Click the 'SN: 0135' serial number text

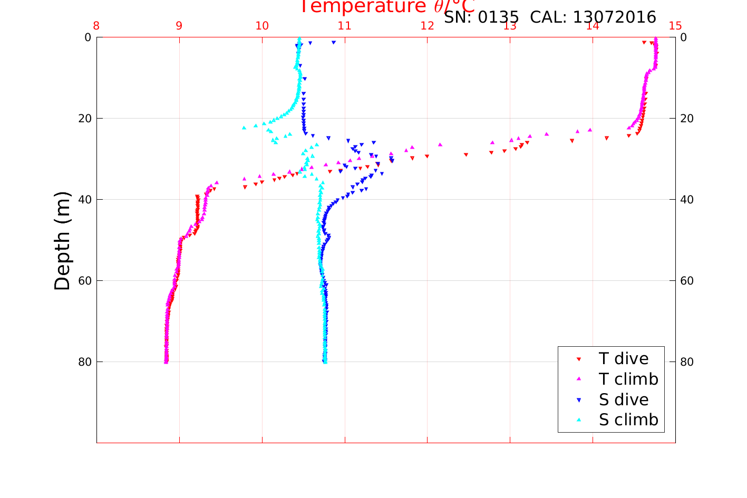point(481,17)
